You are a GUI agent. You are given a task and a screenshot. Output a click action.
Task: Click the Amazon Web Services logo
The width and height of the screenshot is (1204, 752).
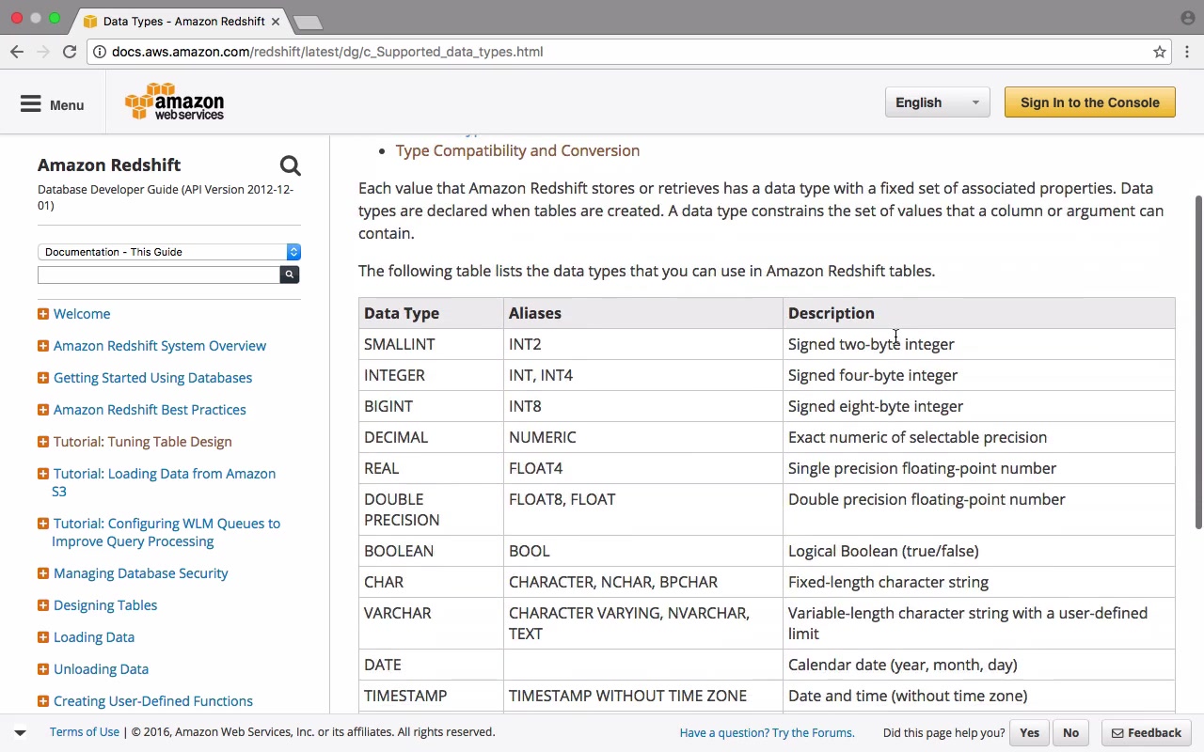click(175, 102)
